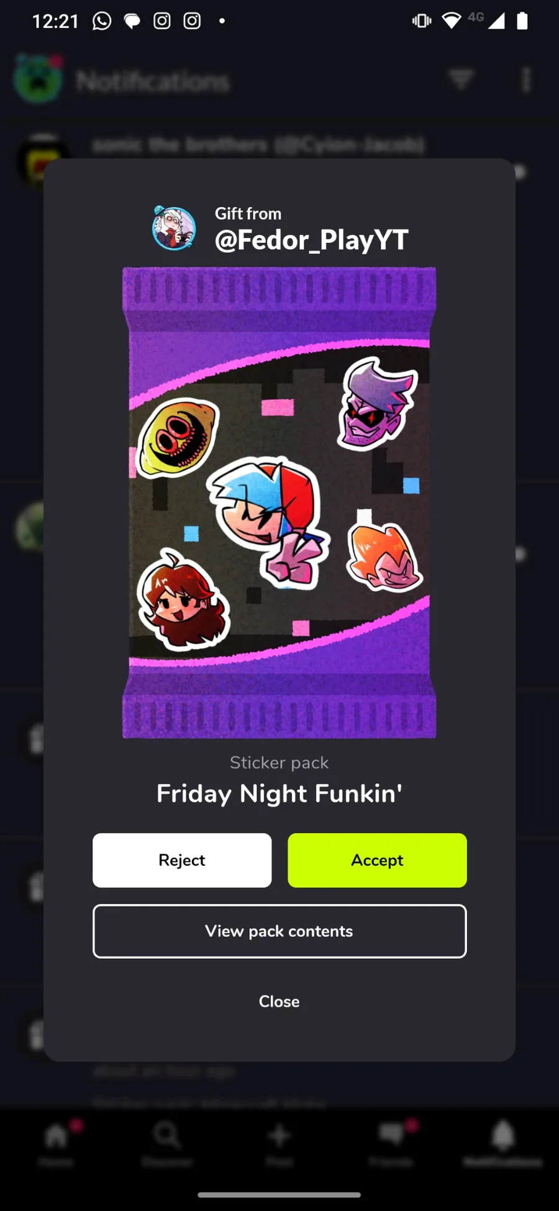This screenshot has height=1211, width=559.
Task: Select the Notifications bell icon
Action: tap(503, 1135)
